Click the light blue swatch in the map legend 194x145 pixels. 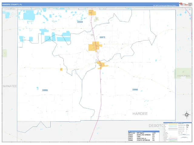click(x=173, y=126)
